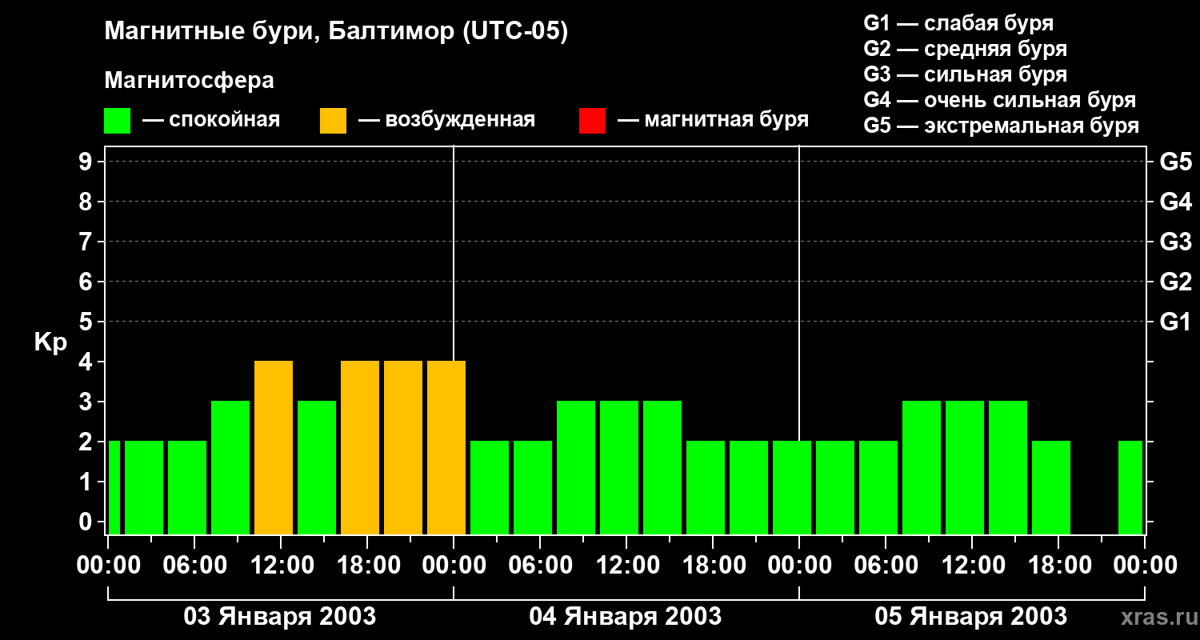Click the green Kp 3 bar between orange bars

pyautogui.click(x=317, y=467)
